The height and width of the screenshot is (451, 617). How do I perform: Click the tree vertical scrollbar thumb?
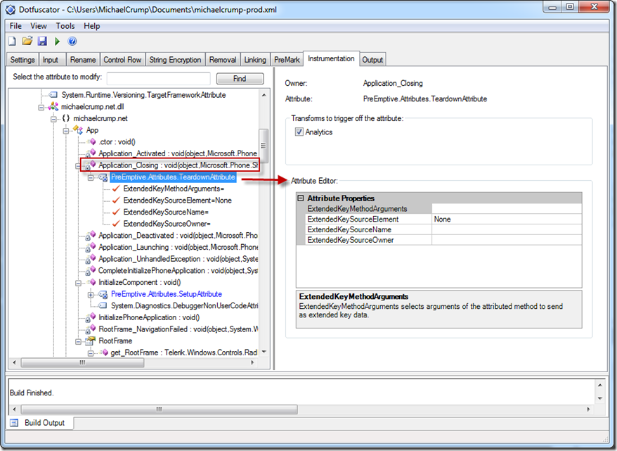point(264,146)
